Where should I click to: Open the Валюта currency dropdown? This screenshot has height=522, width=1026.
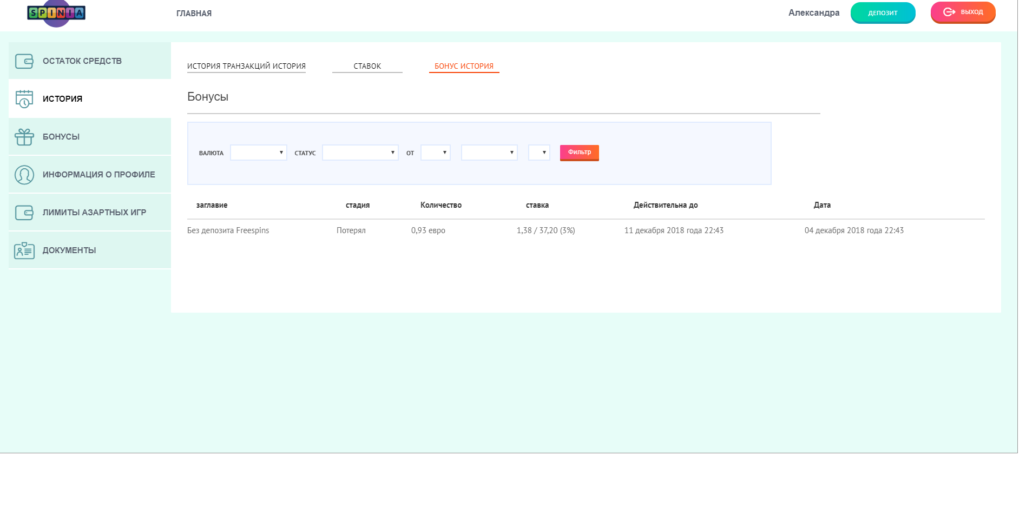[x=258, y=153]
